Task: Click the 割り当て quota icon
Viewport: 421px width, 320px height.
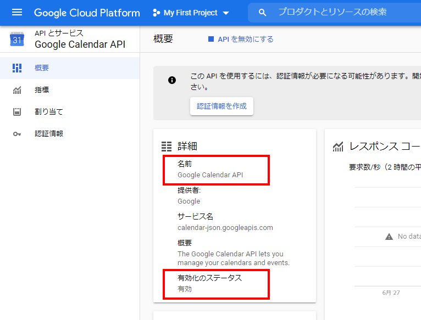Action: pos(17,112)
